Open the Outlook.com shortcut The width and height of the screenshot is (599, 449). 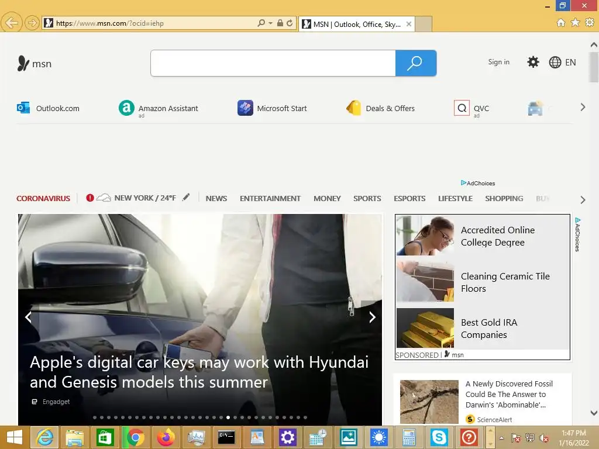click(48, 108)
